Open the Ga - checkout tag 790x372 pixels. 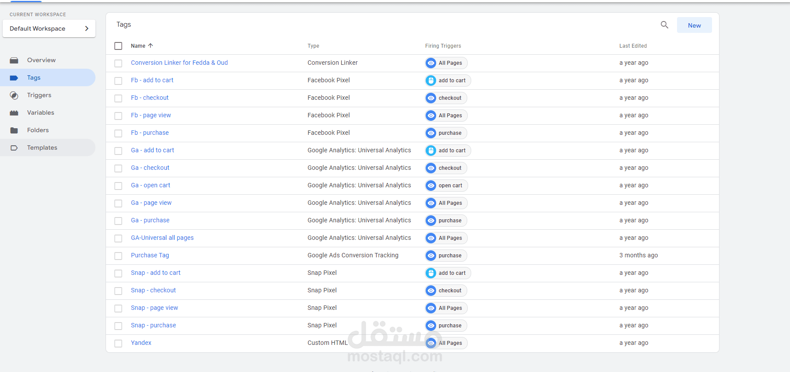pyautogui.click(x=150, y=168)
